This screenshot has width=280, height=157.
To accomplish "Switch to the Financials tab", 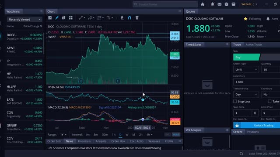I will pyautogui.click(x=84, y=141).
